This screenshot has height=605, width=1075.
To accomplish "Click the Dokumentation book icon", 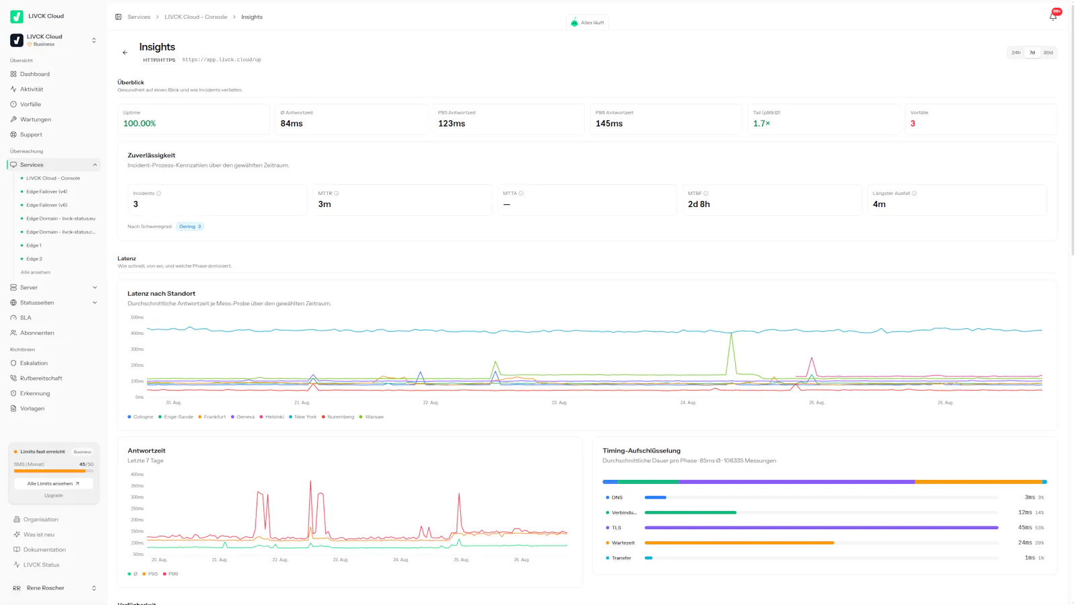I will click(x=17, y=550).
